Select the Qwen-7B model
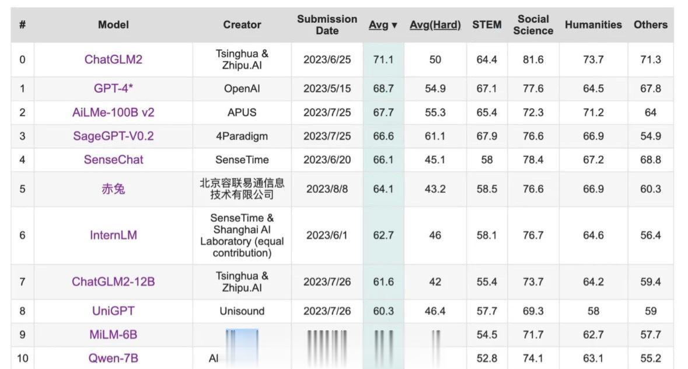This screenshot has height=369, width=688. 113,357
